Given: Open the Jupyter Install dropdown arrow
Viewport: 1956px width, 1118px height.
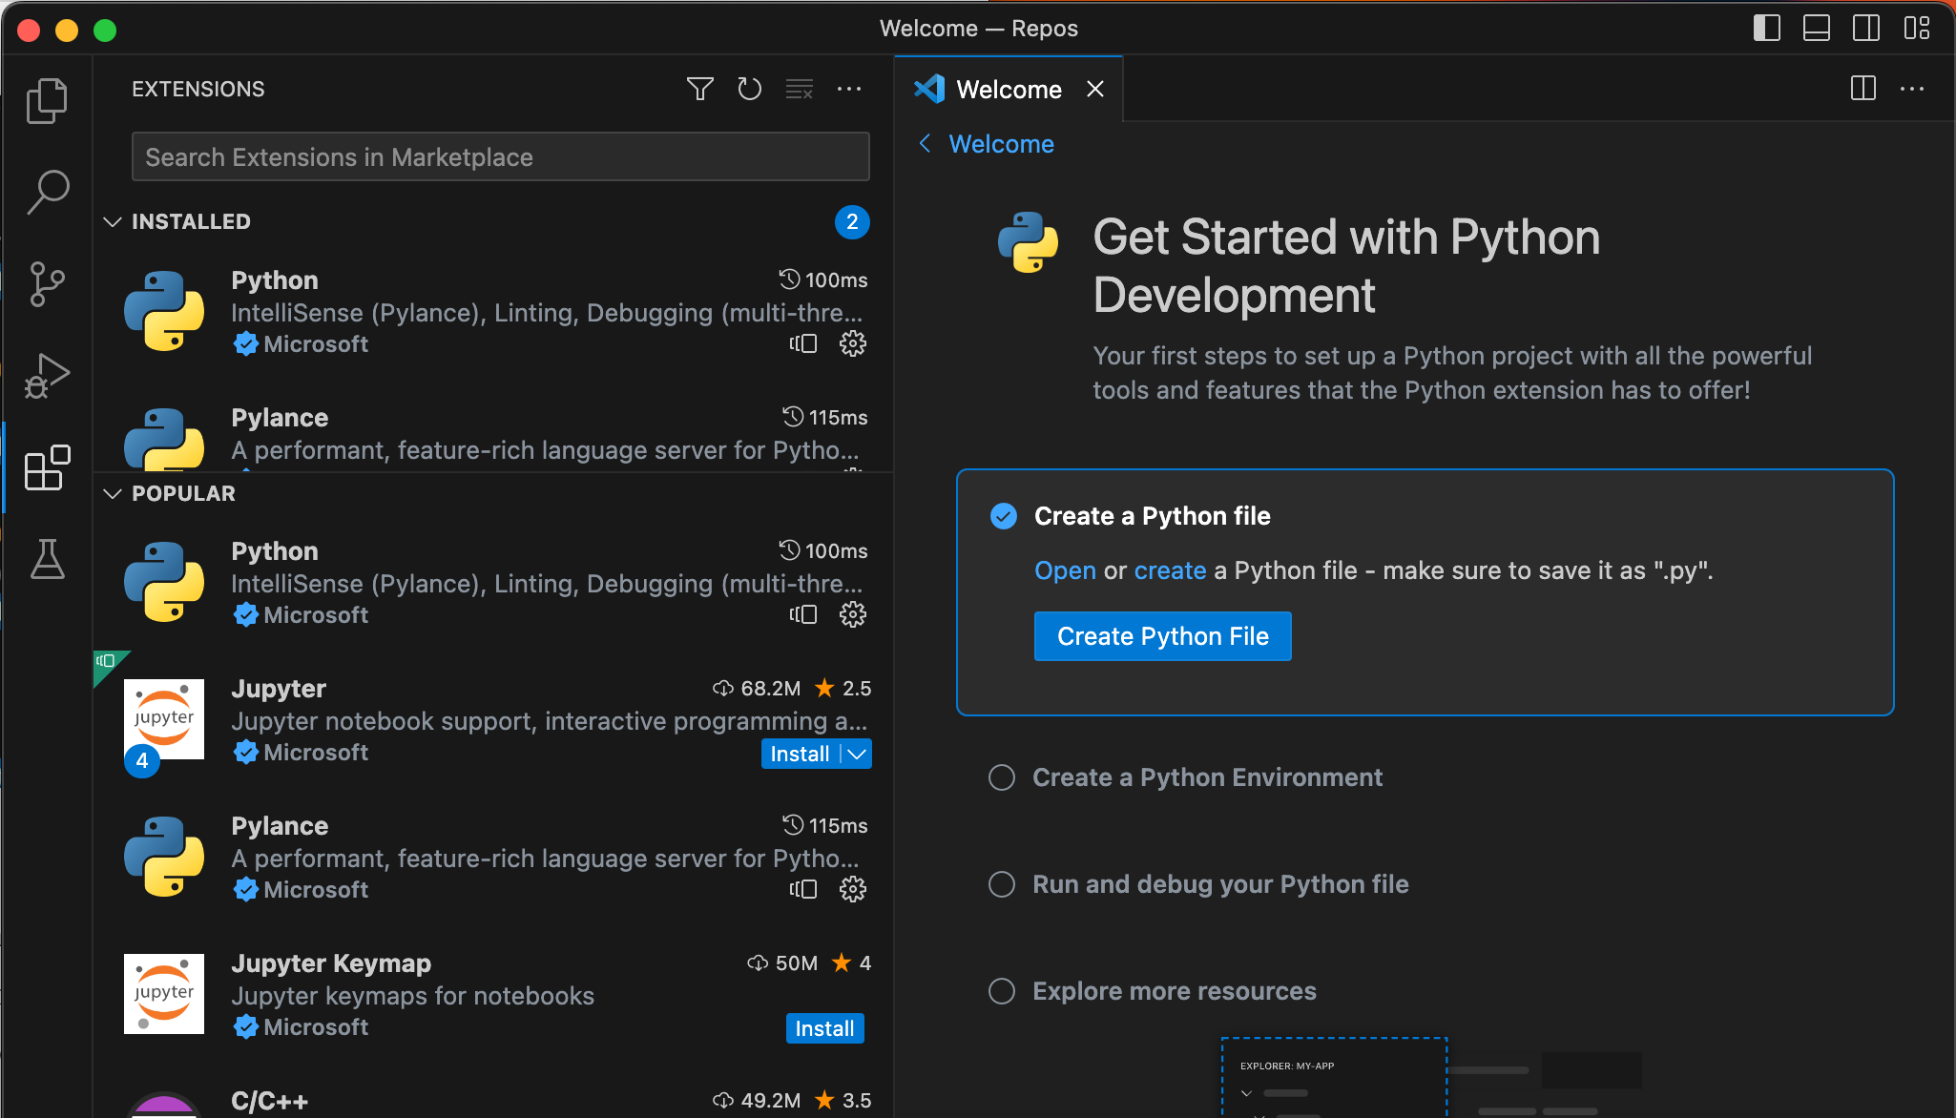Looking at the screenshot, I should click(857, 754).
